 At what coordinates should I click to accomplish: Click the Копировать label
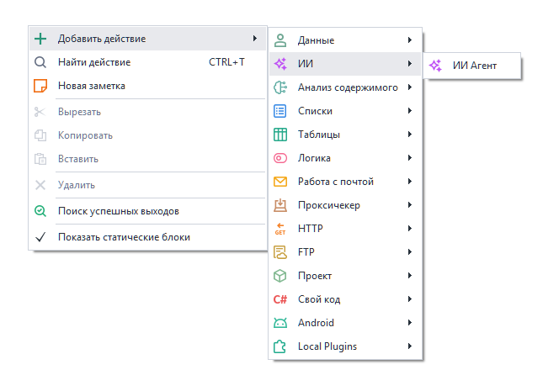85,135
